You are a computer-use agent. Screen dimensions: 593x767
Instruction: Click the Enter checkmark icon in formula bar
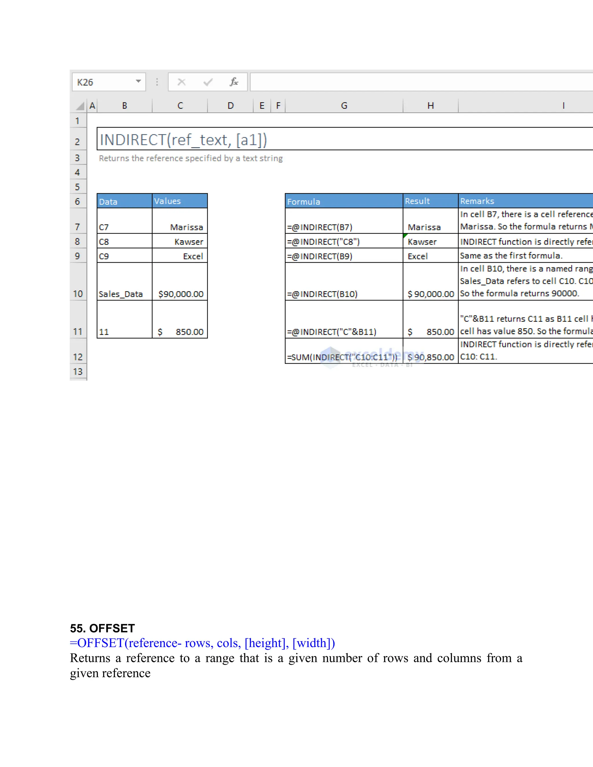pyautogui.click(x=208, y=82)
